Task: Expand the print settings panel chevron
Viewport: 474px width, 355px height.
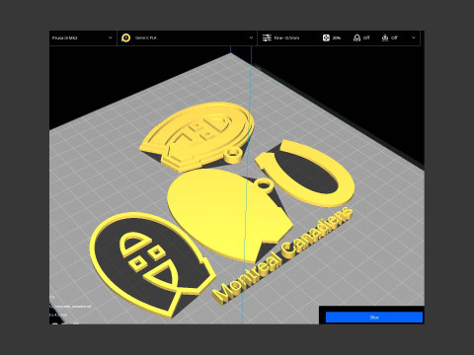Action: point(414,37)
